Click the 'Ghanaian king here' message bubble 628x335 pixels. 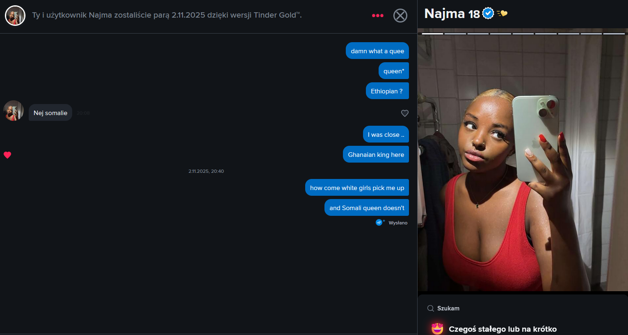pos(376,154)
